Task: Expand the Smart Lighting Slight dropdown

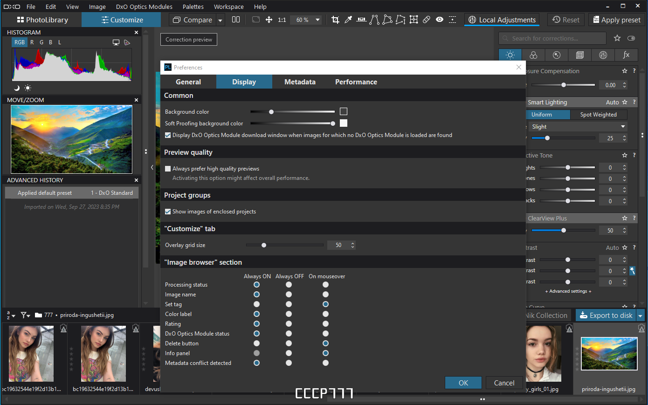Action: [578, 127]
